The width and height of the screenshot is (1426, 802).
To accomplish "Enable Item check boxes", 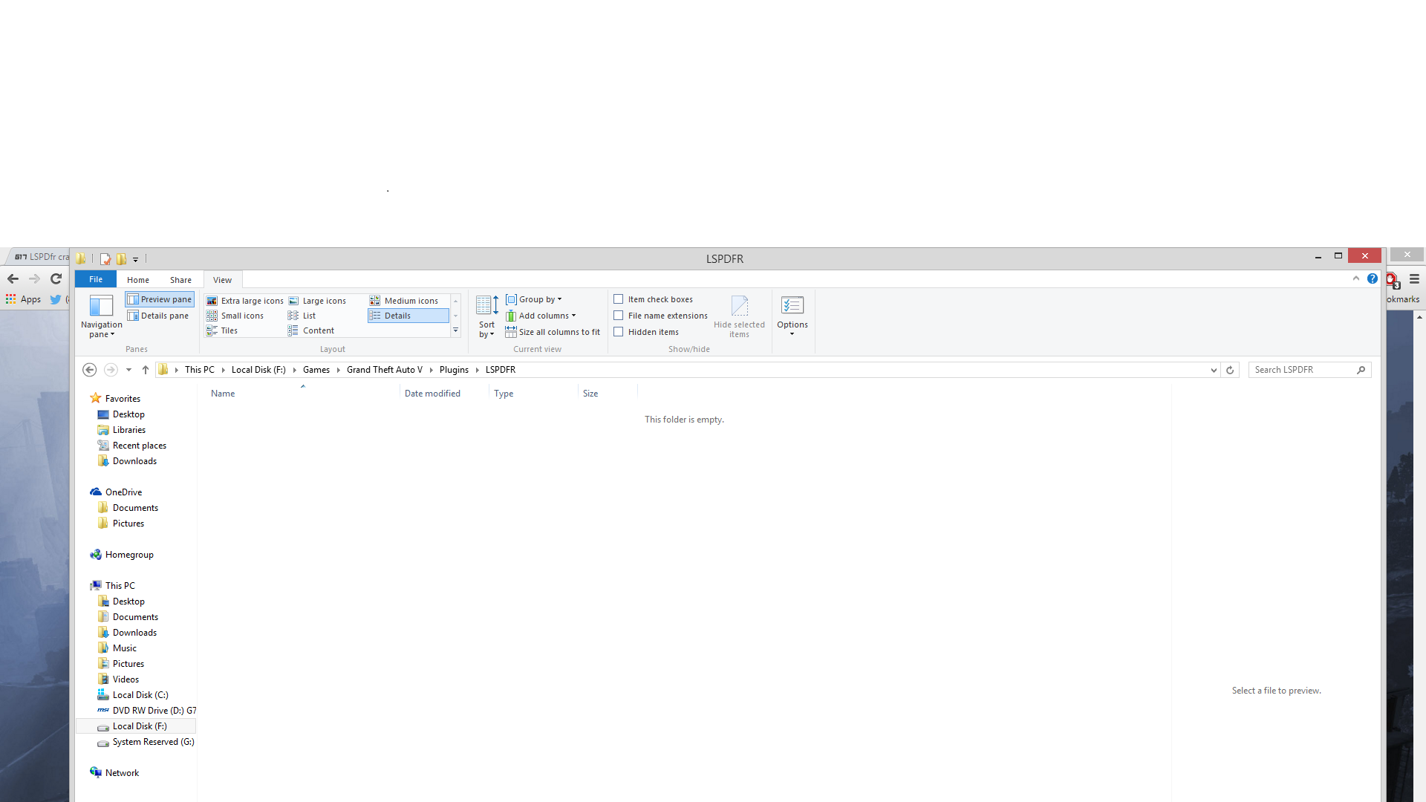I will (618, 299).
